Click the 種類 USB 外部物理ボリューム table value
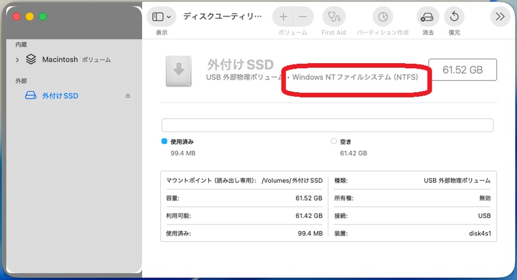The width and height of the screenshot is (517, 280). point(457,180)
